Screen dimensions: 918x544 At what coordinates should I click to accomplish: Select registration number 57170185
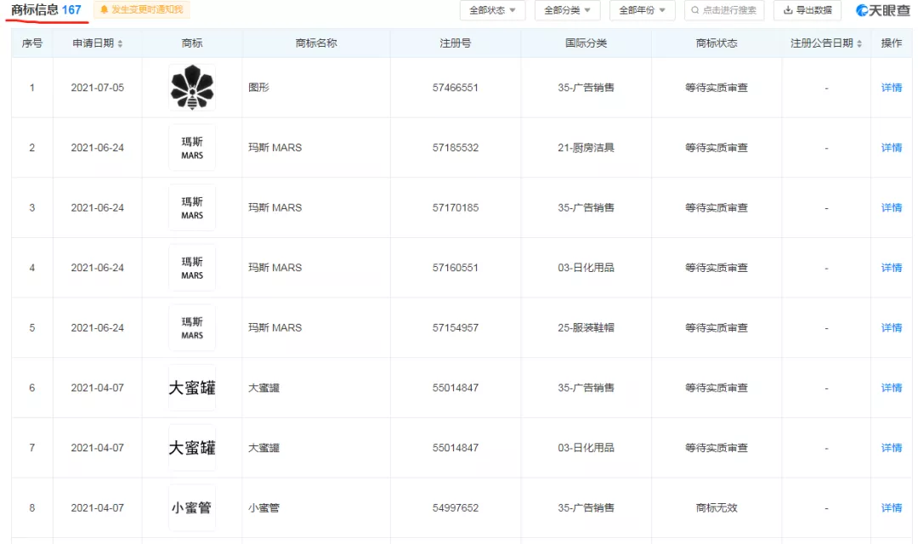(x=455, y=207)
